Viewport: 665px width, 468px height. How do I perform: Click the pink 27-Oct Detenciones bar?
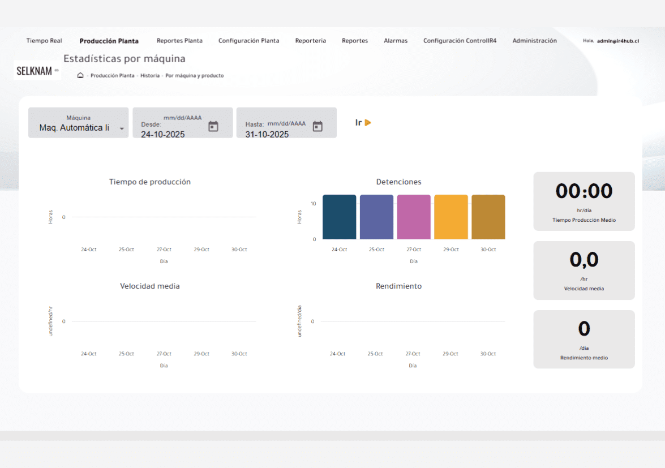[x=414, y=217]
